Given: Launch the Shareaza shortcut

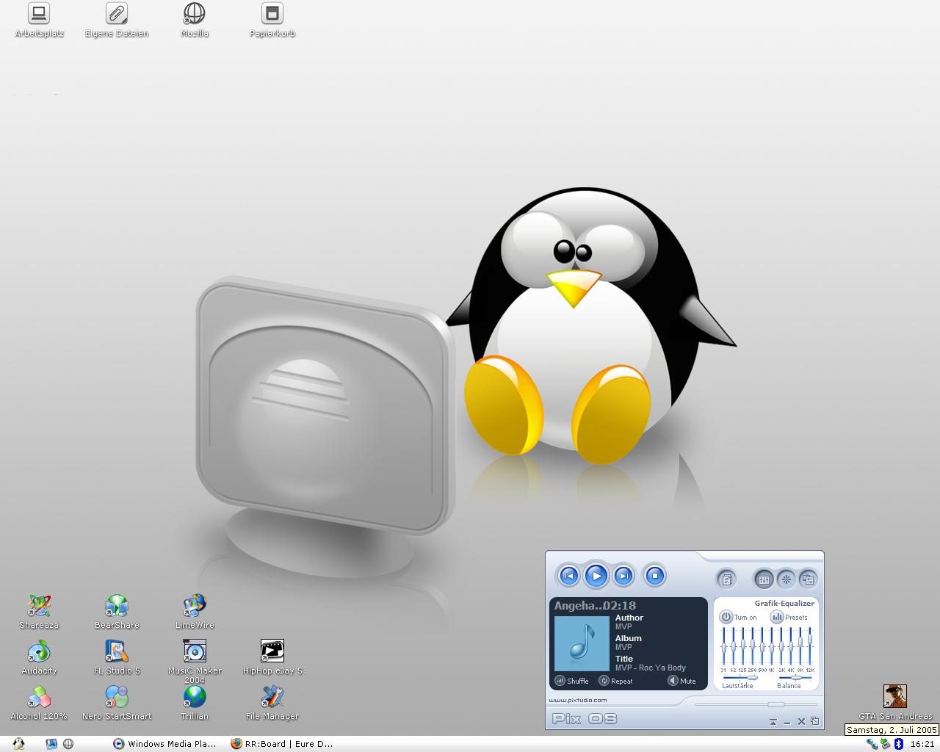Looking at the screenshot, I should click(39, 612).
